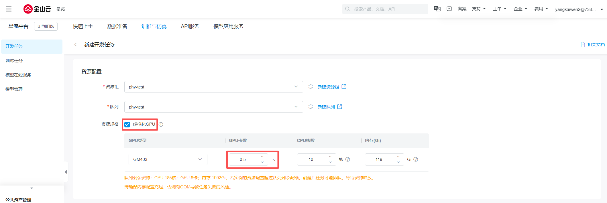Click the search products and docs field

click(x=385, y=9)
